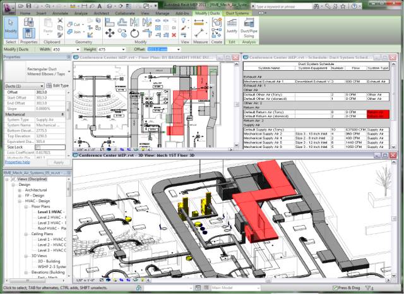404x294 pixels.
Task: Toggle the Properties palette ribbon icon
Action: (x=28, y=33)
